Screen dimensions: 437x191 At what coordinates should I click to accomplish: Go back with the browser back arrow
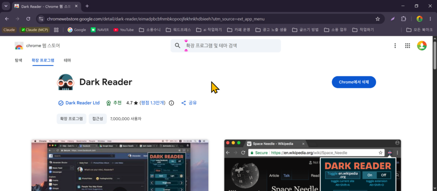tap(7, 19)
